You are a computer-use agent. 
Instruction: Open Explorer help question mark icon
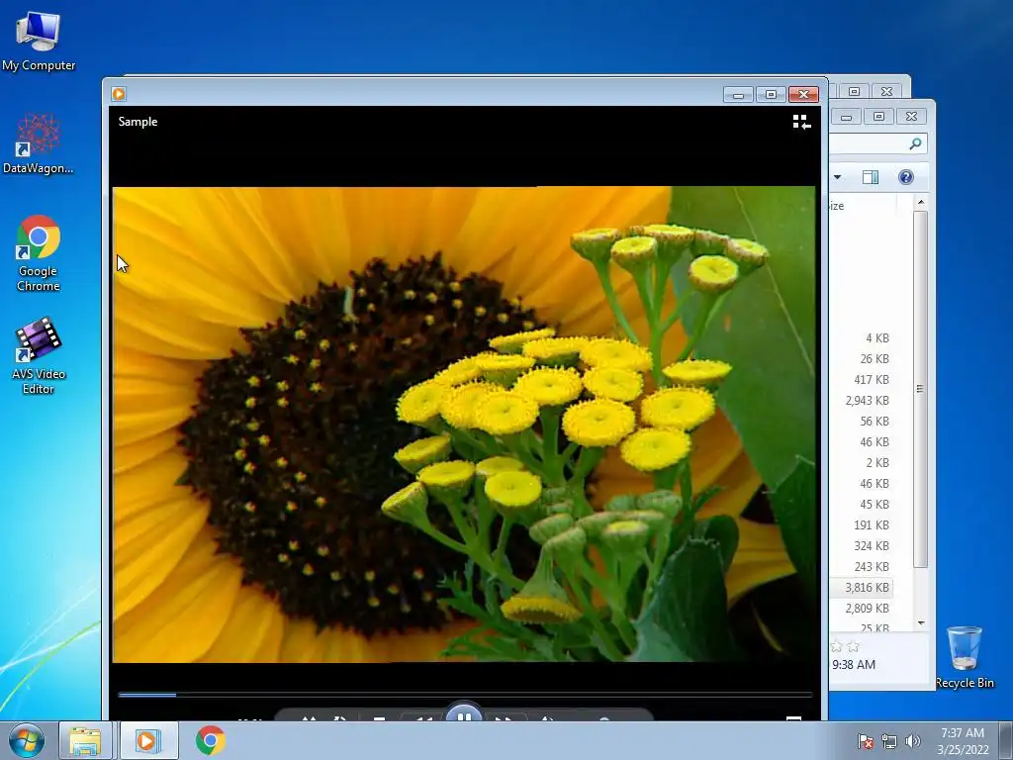(x=906, y=177)
